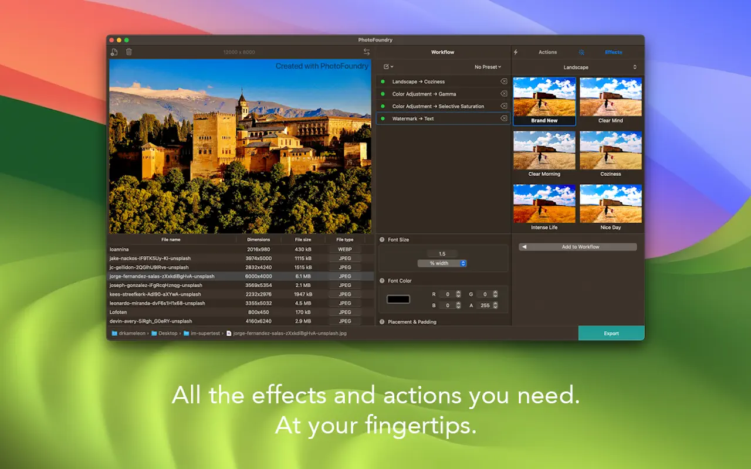
Task: Select the jc-gellidon-2QGIhU9IRvs-unsplash file row
Action: click(241, 267)
